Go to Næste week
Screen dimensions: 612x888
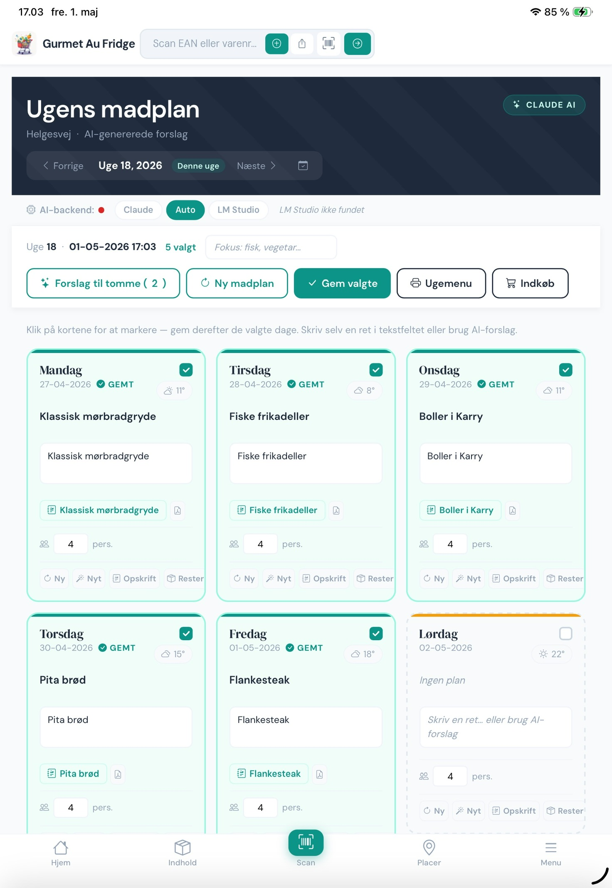point(256,165)
